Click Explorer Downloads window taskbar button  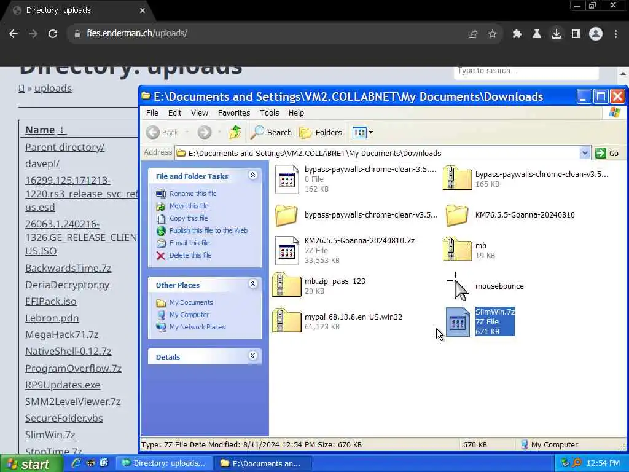(x=263, y=463)
